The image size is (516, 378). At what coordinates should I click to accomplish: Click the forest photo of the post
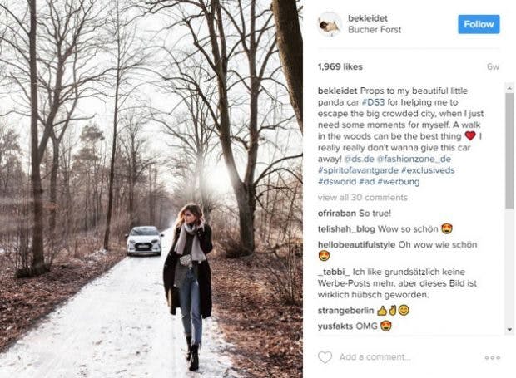[151, 189]
